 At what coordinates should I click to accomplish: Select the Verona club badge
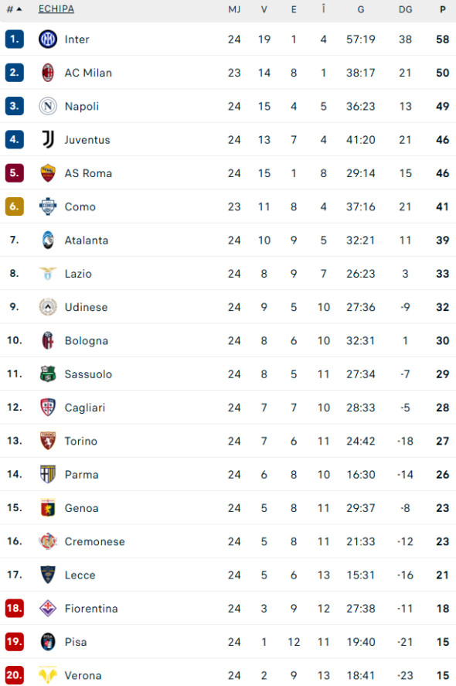pyautogui.click(x=46, y=674)
